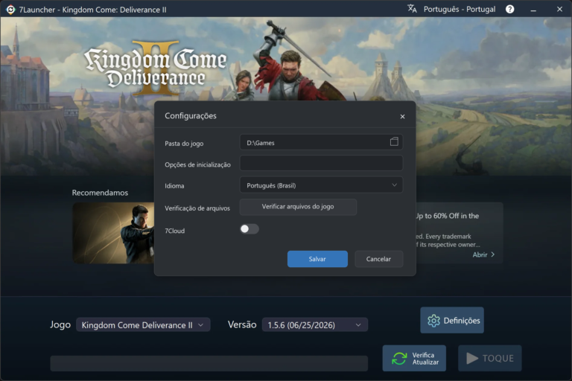Click the Configurações dialog title
The width and height of the screenshot is (572, 381).
click(191, 116)
